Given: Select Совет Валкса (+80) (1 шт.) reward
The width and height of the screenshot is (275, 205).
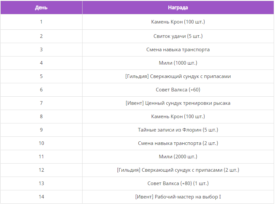Looking at the screenshot, I should coord(178,183).
